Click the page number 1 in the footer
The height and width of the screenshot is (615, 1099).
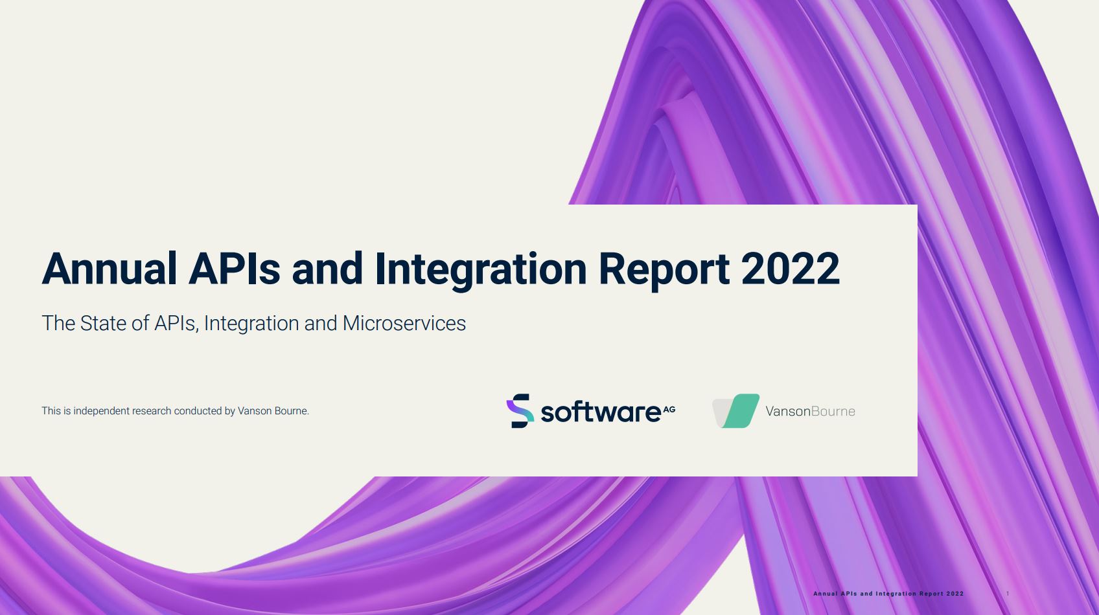coord(1008,594)
